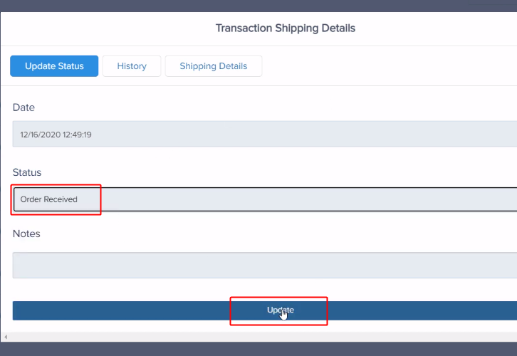
Task: Click the Status label above dropdown
Action: pos(27,172)
